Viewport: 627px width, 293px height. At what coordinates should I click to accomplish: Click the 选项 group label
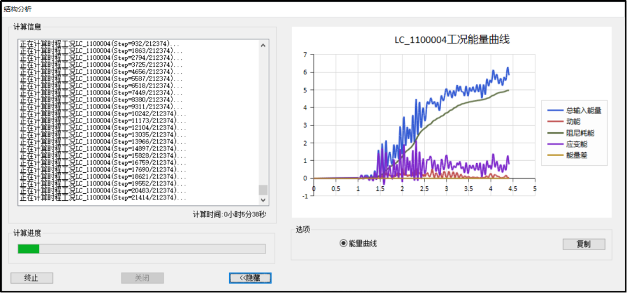[302, 229]
